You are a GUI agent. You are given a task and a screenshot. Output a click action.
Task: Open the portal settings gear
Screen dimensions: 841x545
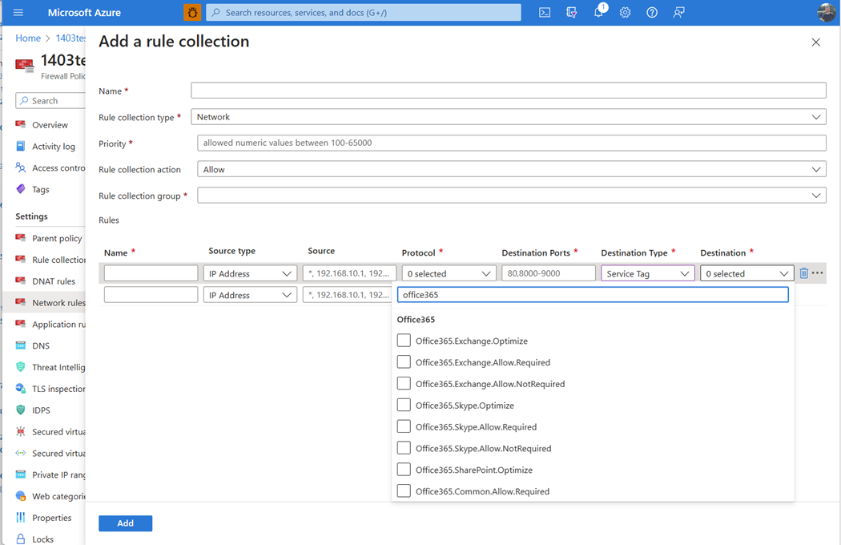(626, 13)
